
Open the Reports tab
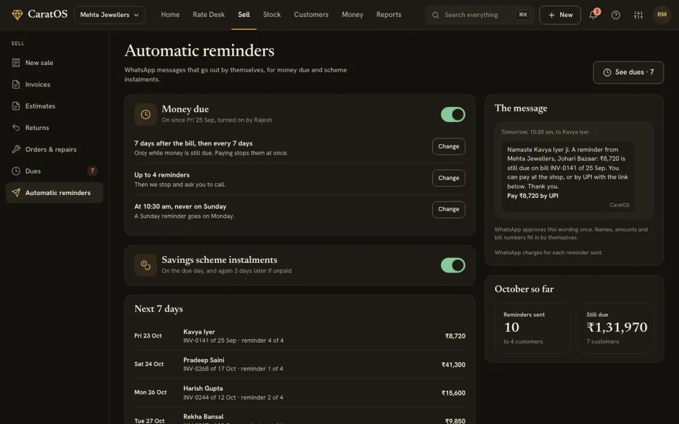pos(389,15)
